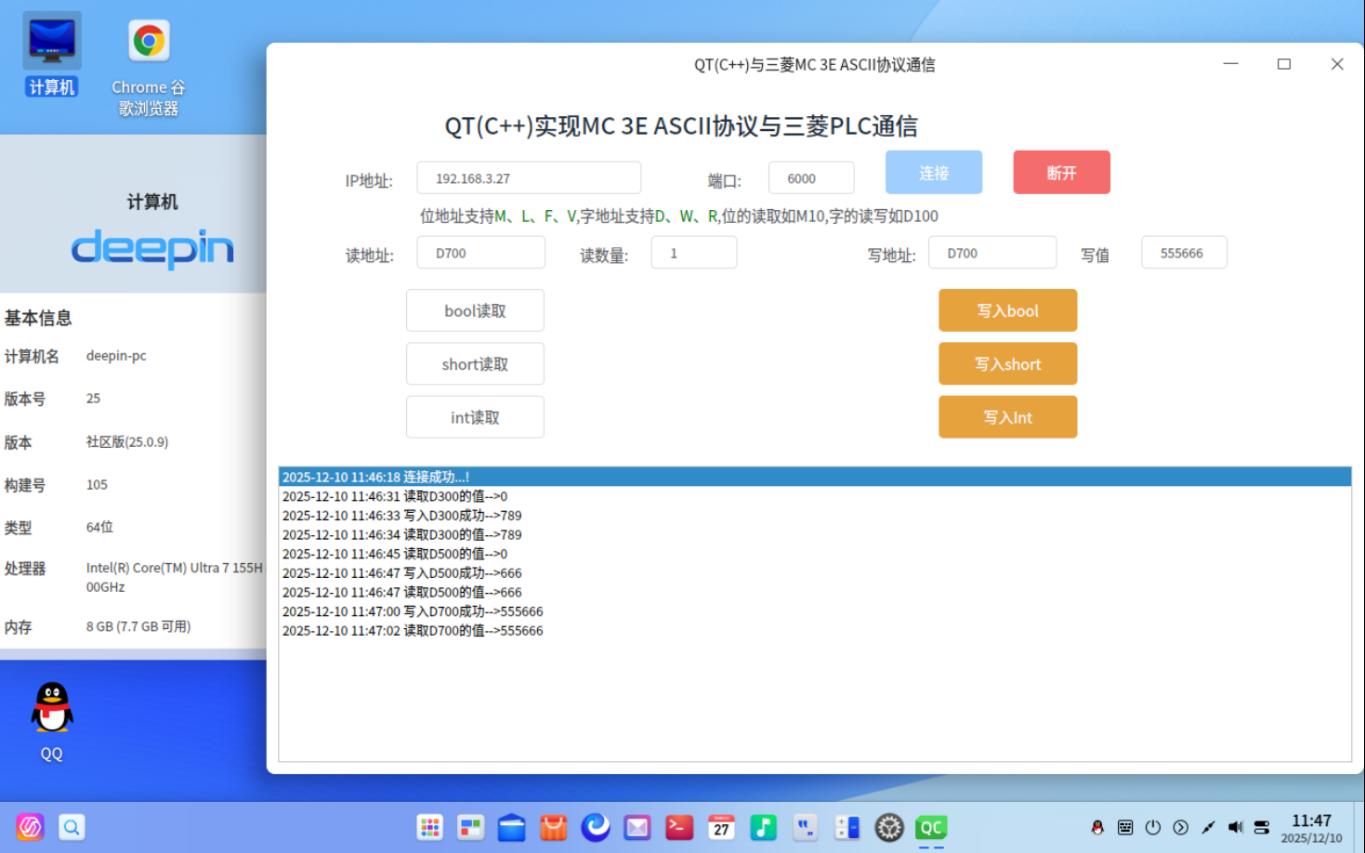Screen dimensions: 1365x853
Task: Open the quotation-mark app dock icon
Action: click(x=805, y=827)
